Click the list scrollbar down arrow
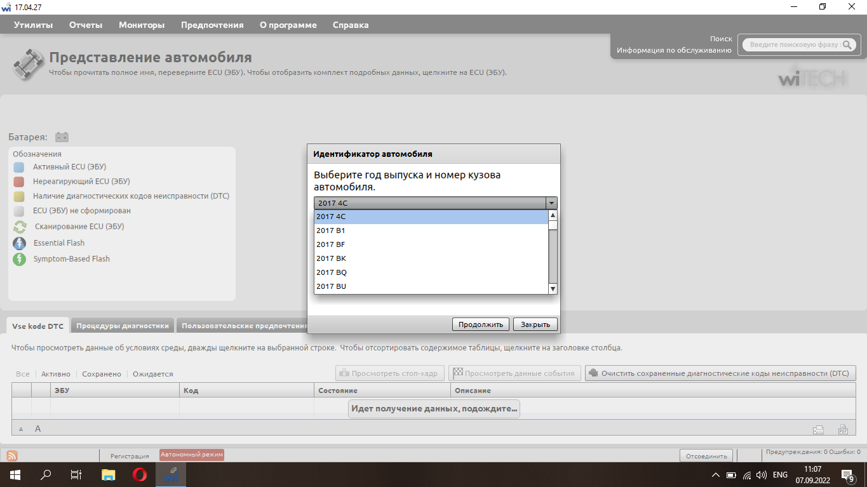Viewport: 867px width, 487px height. pyautogui.click(x=553, y=289)
